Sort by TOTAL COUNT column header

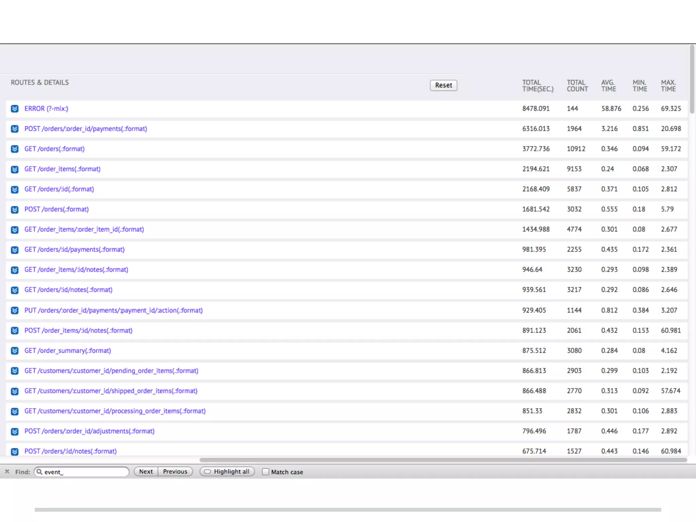[x=577, y=86]
